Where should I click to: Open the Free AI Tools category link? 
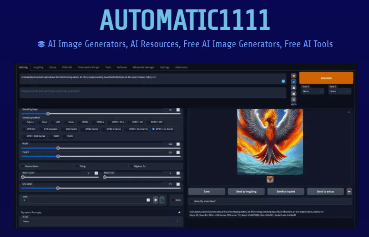pos(309,44)
